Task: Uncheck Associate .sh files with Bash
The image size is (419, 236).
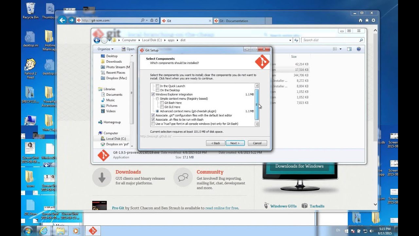Action: pyautogui.click(x=153, y=120)
